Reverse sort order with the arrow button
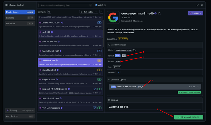211x125 pixels. click(x=101, y=12)
